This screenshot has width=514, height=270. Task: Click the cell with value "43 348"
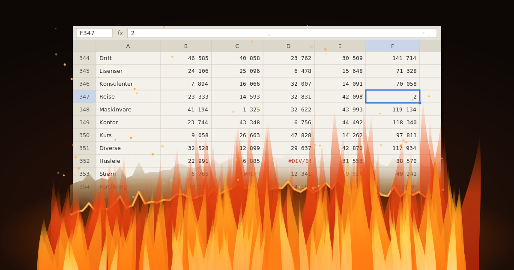237,123
